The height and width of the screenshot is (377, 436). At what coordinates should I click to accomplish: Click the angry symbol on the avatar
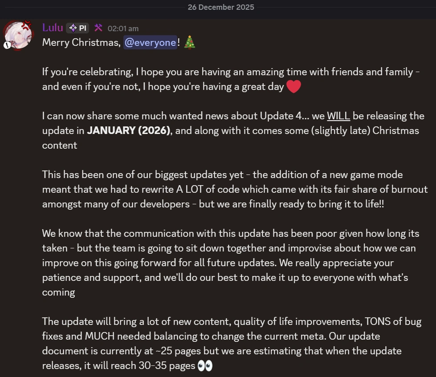[x=28, y=24]
